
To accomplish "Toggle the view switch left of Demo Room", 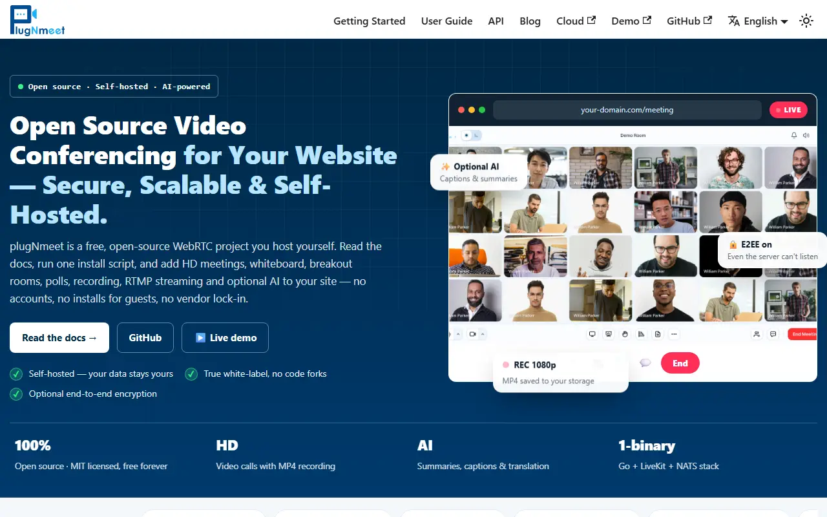I will pyautogui.click(x=472, y=135).
